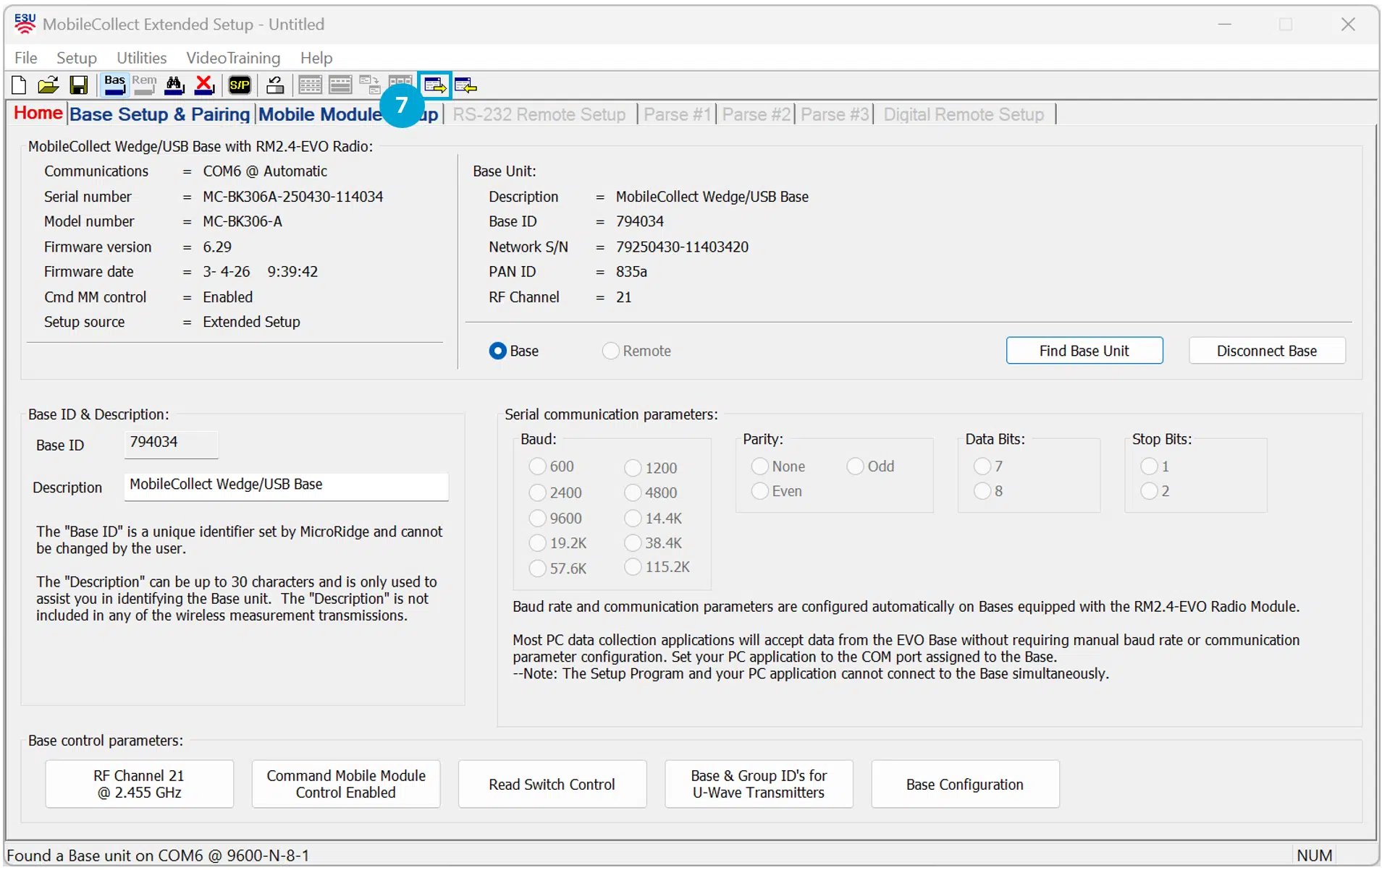Open the Base Configuration button
This screenshot has height=870, width=1382.
point(965,784)
